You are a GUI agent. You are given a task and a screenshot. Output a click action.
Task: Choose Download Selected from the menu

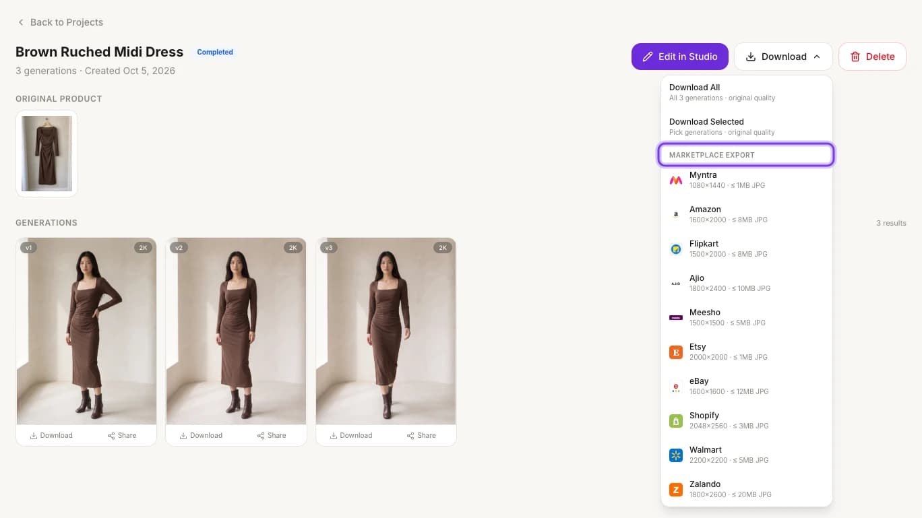pos(747,127)
